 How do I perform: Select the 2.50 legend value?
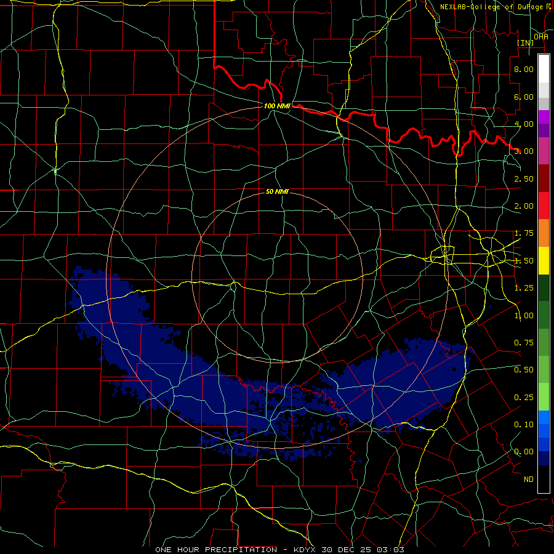coord(524,179)
